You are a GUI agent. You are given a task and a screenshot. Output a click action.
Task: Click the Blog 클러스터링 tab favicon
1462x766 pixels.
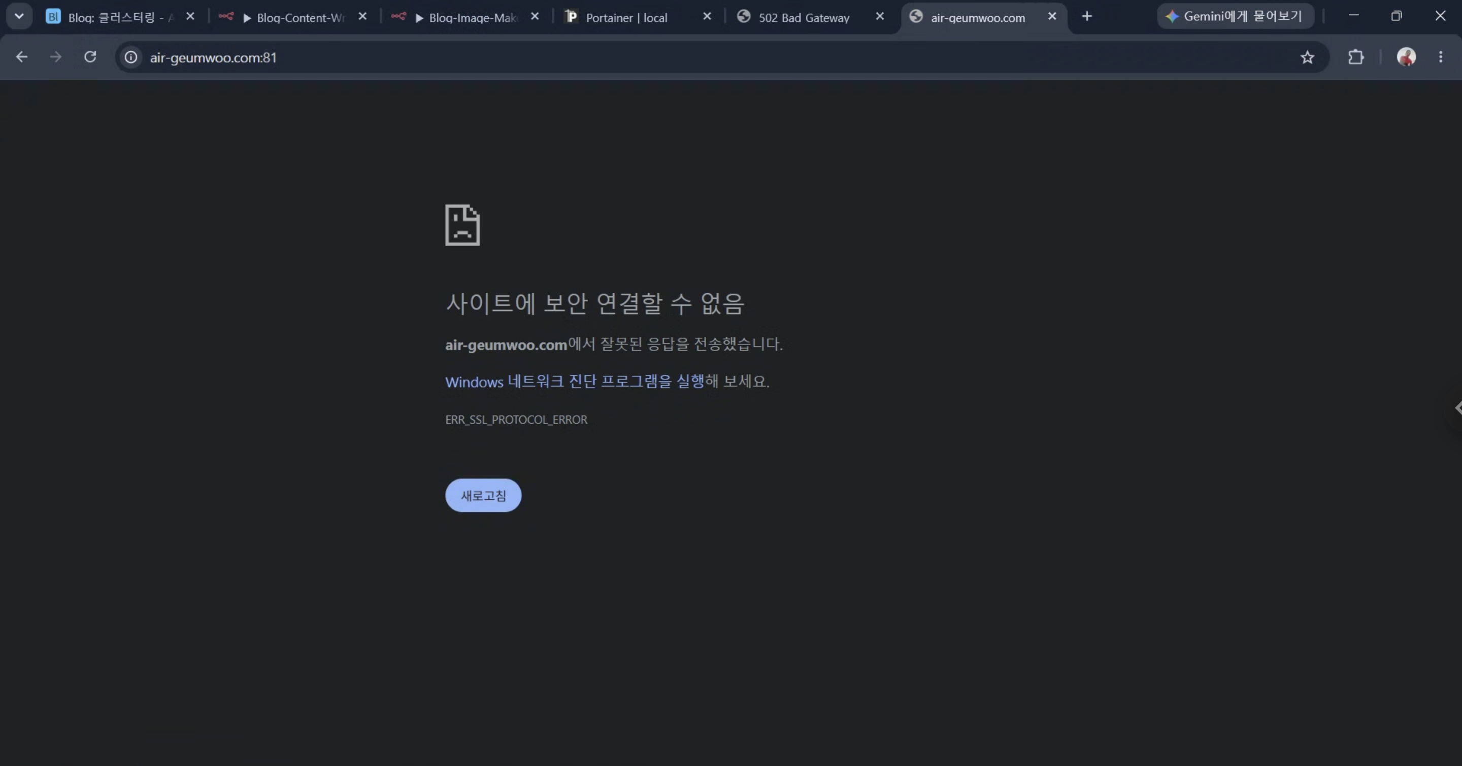point(53,16)
